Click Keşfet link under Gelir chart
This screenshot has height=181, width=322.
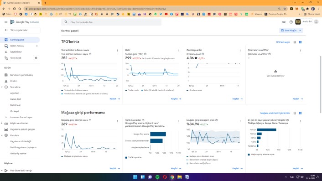pyautogui.click(x=176, y=99)
